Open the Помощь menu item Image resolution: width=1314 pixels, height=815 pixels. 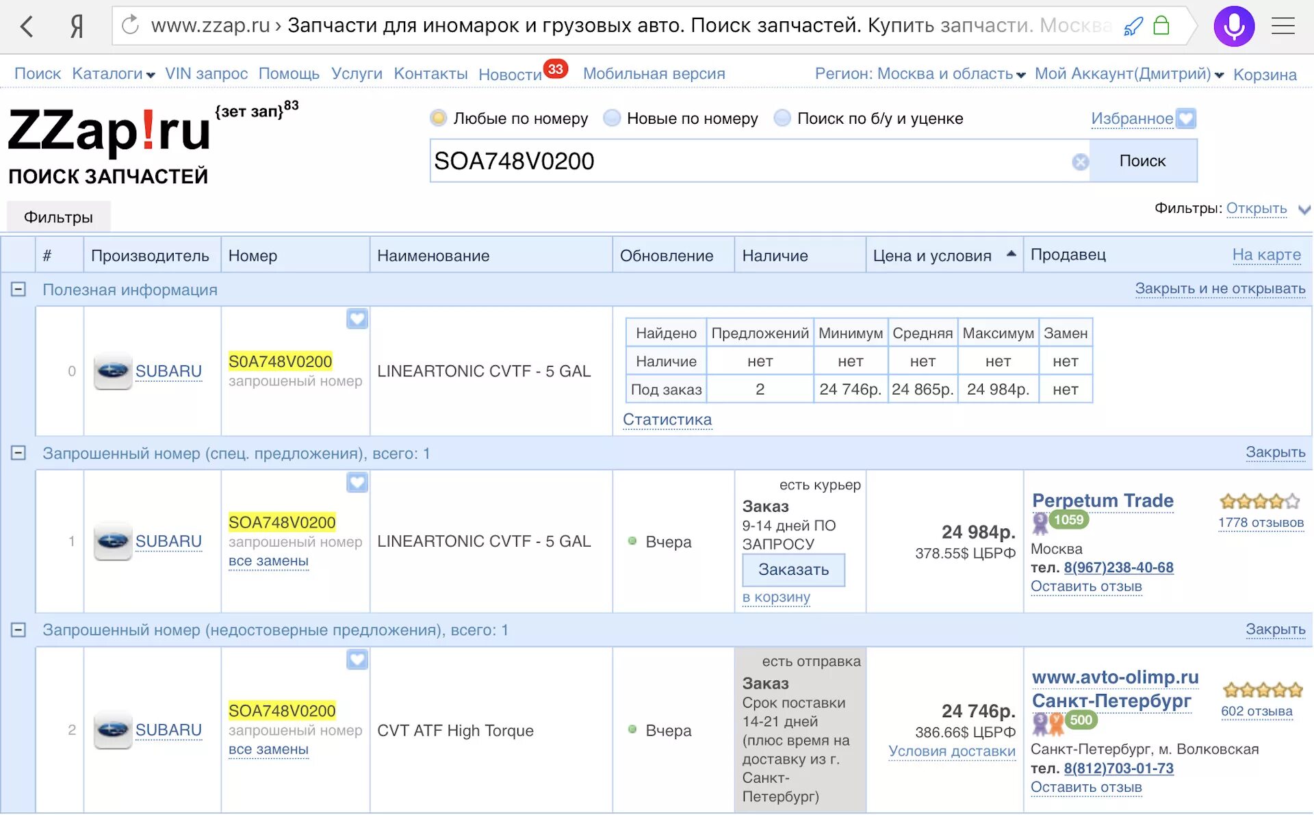[289, 74]
